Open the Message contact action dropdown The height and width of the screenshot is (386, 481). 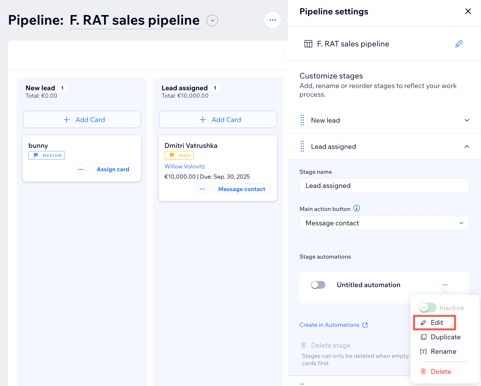pos(384,223)
